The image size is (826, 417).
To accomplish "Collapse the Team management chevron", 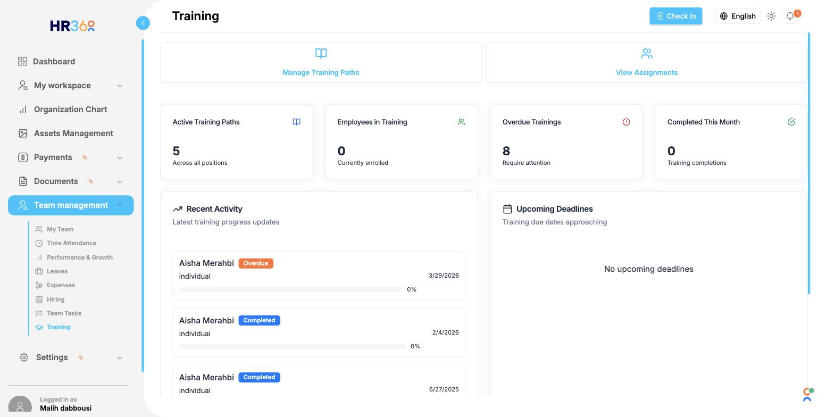I will (120, 205).
